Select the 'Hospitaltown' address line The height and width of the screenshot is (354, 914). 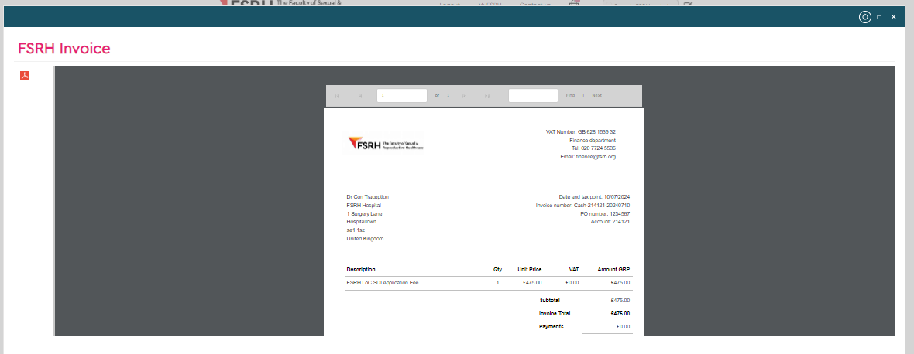pyautogui.click(x=362, y=222)
